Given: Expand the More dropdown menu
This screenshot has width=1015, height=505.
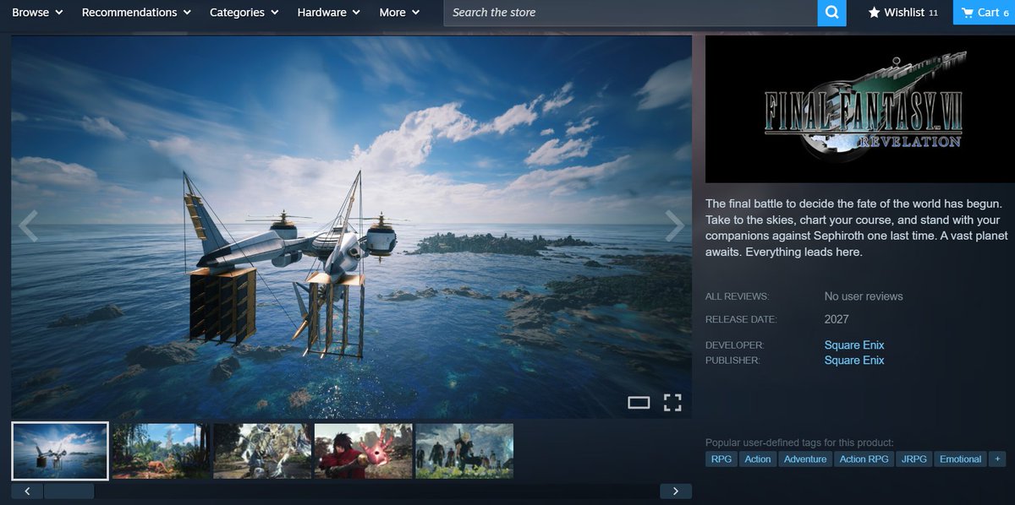Looking at the screenshot, I should pos(400,13).
